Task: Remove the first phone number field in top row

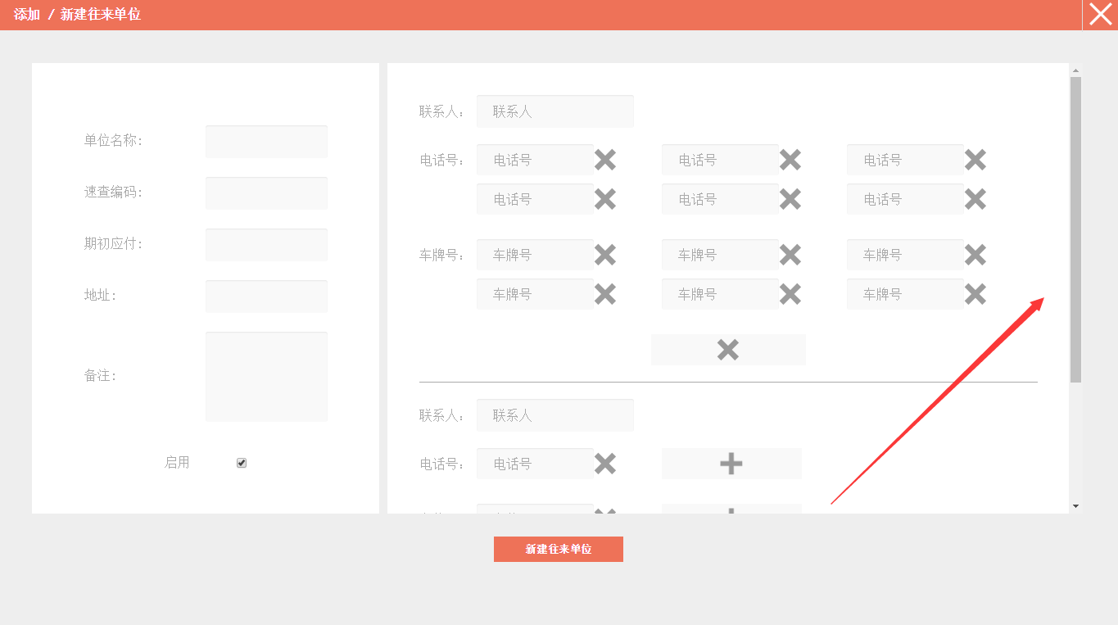Action: (x=604, y=160)
